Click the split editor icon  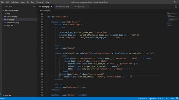[x=176, y=7]
